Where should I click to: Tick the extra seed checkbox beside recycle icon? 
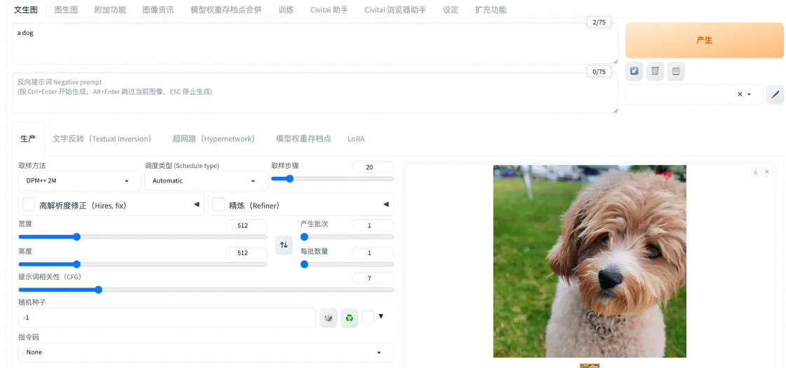[368, 317]
